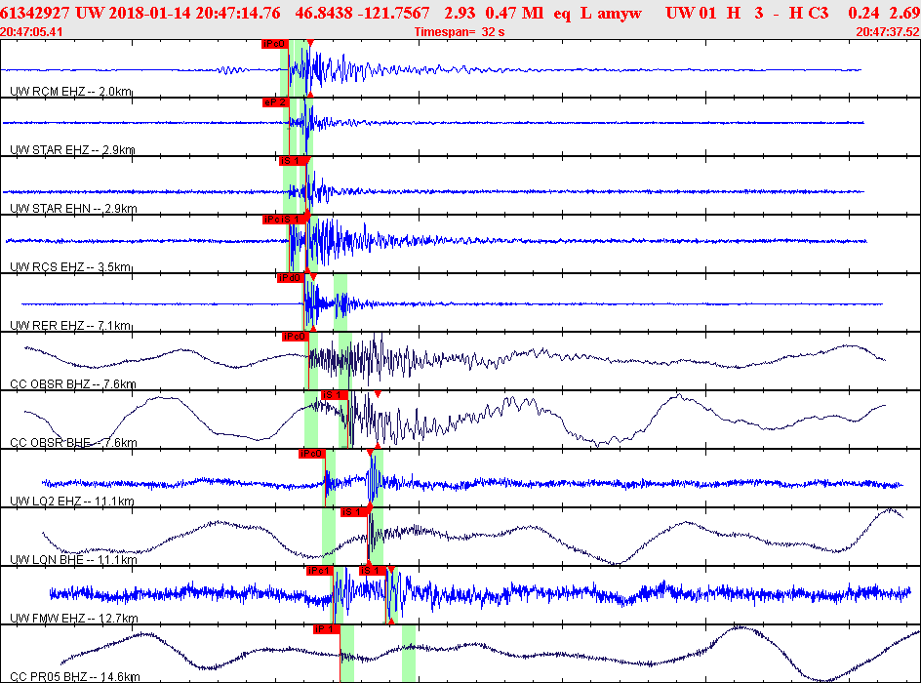The image size is (921, 683).
Task: Click the 'UW LO2 EHZ -- 11.1km' channel label
Action: point(72,502)
